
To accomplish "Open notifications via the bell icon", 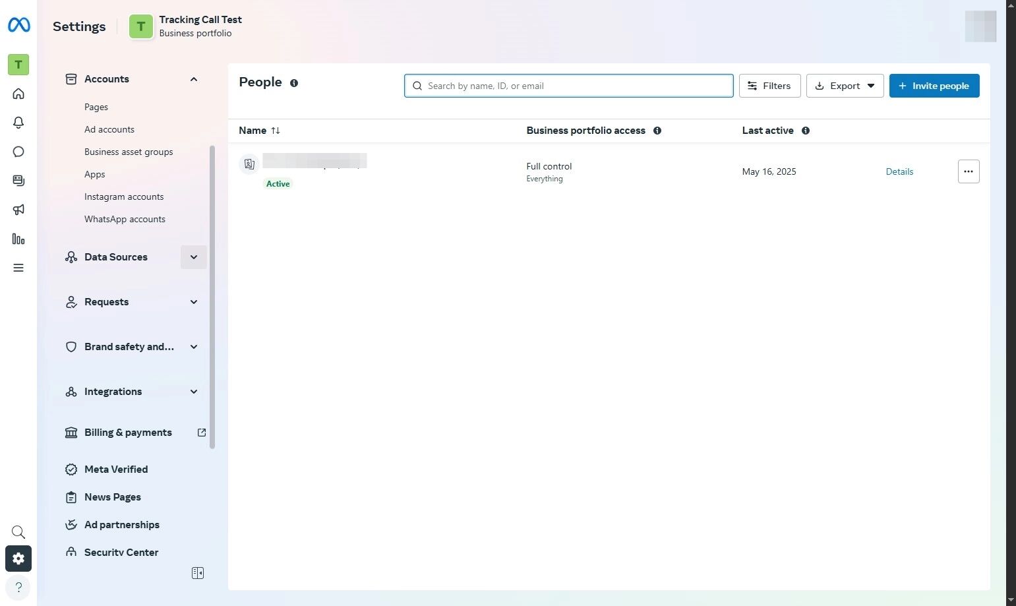I will tap(18, 123).
